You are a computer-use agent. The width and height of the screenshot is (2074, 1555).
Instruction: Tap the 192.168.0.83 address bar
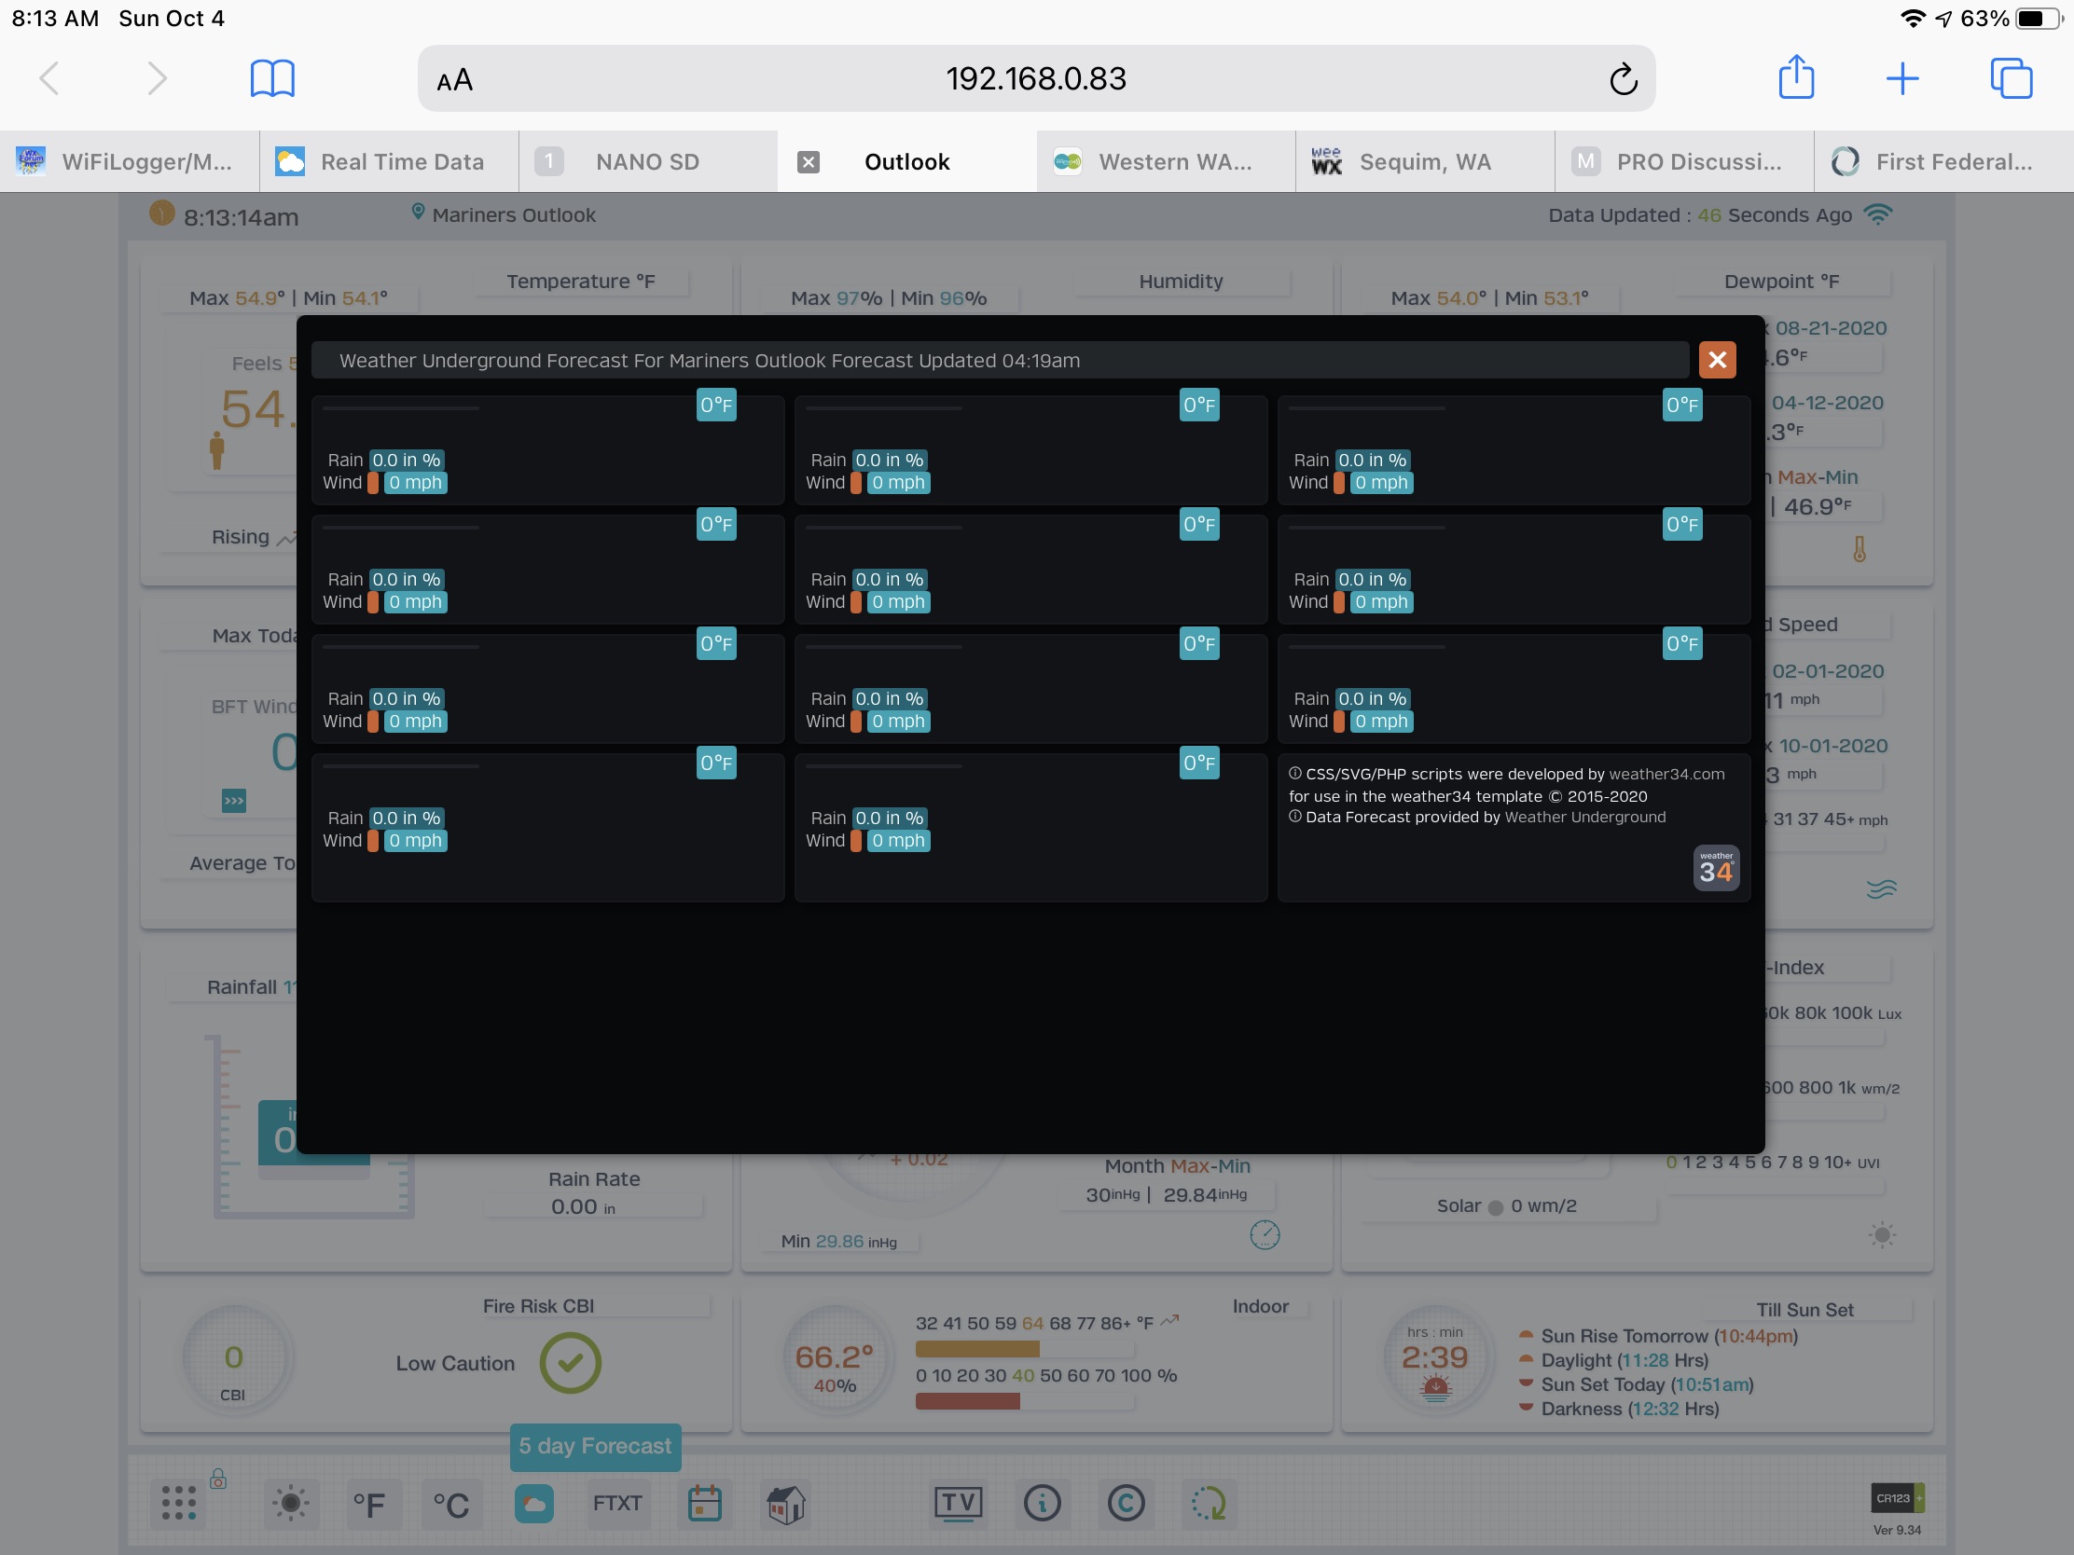1035,78
